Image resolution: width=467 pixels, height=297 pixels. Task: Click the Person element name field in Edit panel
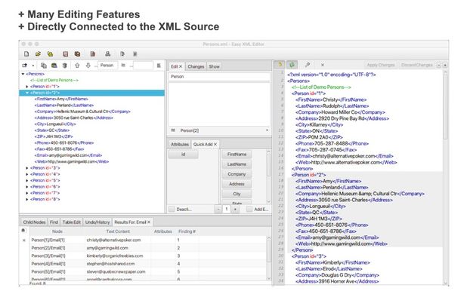coord(219,77)
